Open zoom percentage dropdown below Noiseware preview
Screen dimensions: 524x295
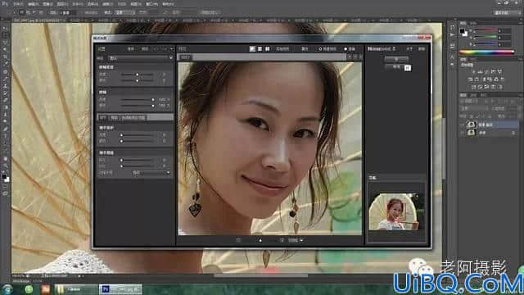(x=302, y=240)
